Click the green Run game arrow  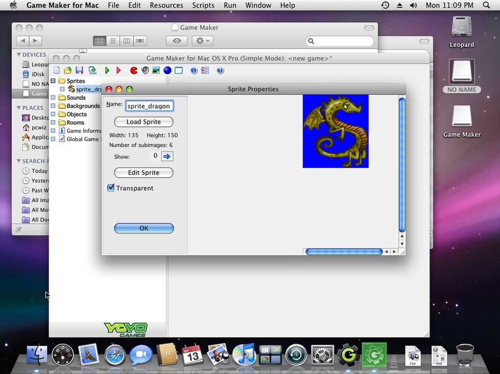point(107,71)
